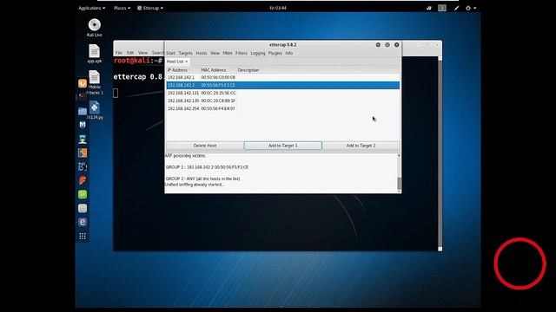Open File menu in terminal window
The height and width of the screenshot is (312, 556).
(119, 53)
